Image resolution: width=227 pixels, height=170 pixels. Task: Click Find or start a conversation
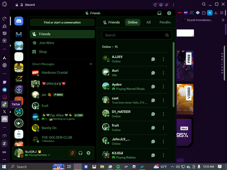point(62,22)
